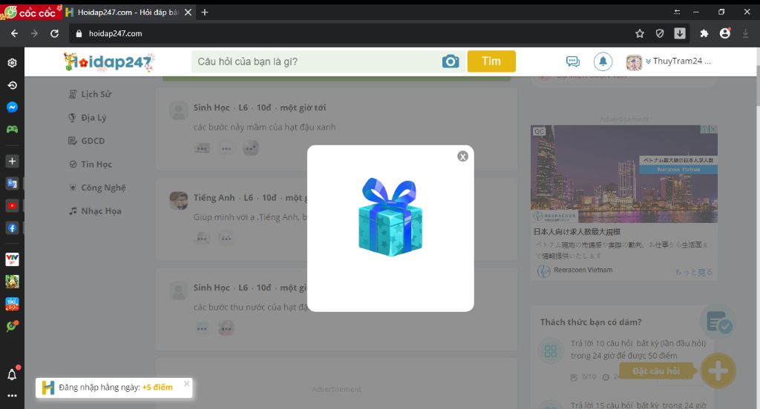The image size is (760, 409).
Task: Click the Reeracoen Vietnam ad image
Action: coord(624,174)
